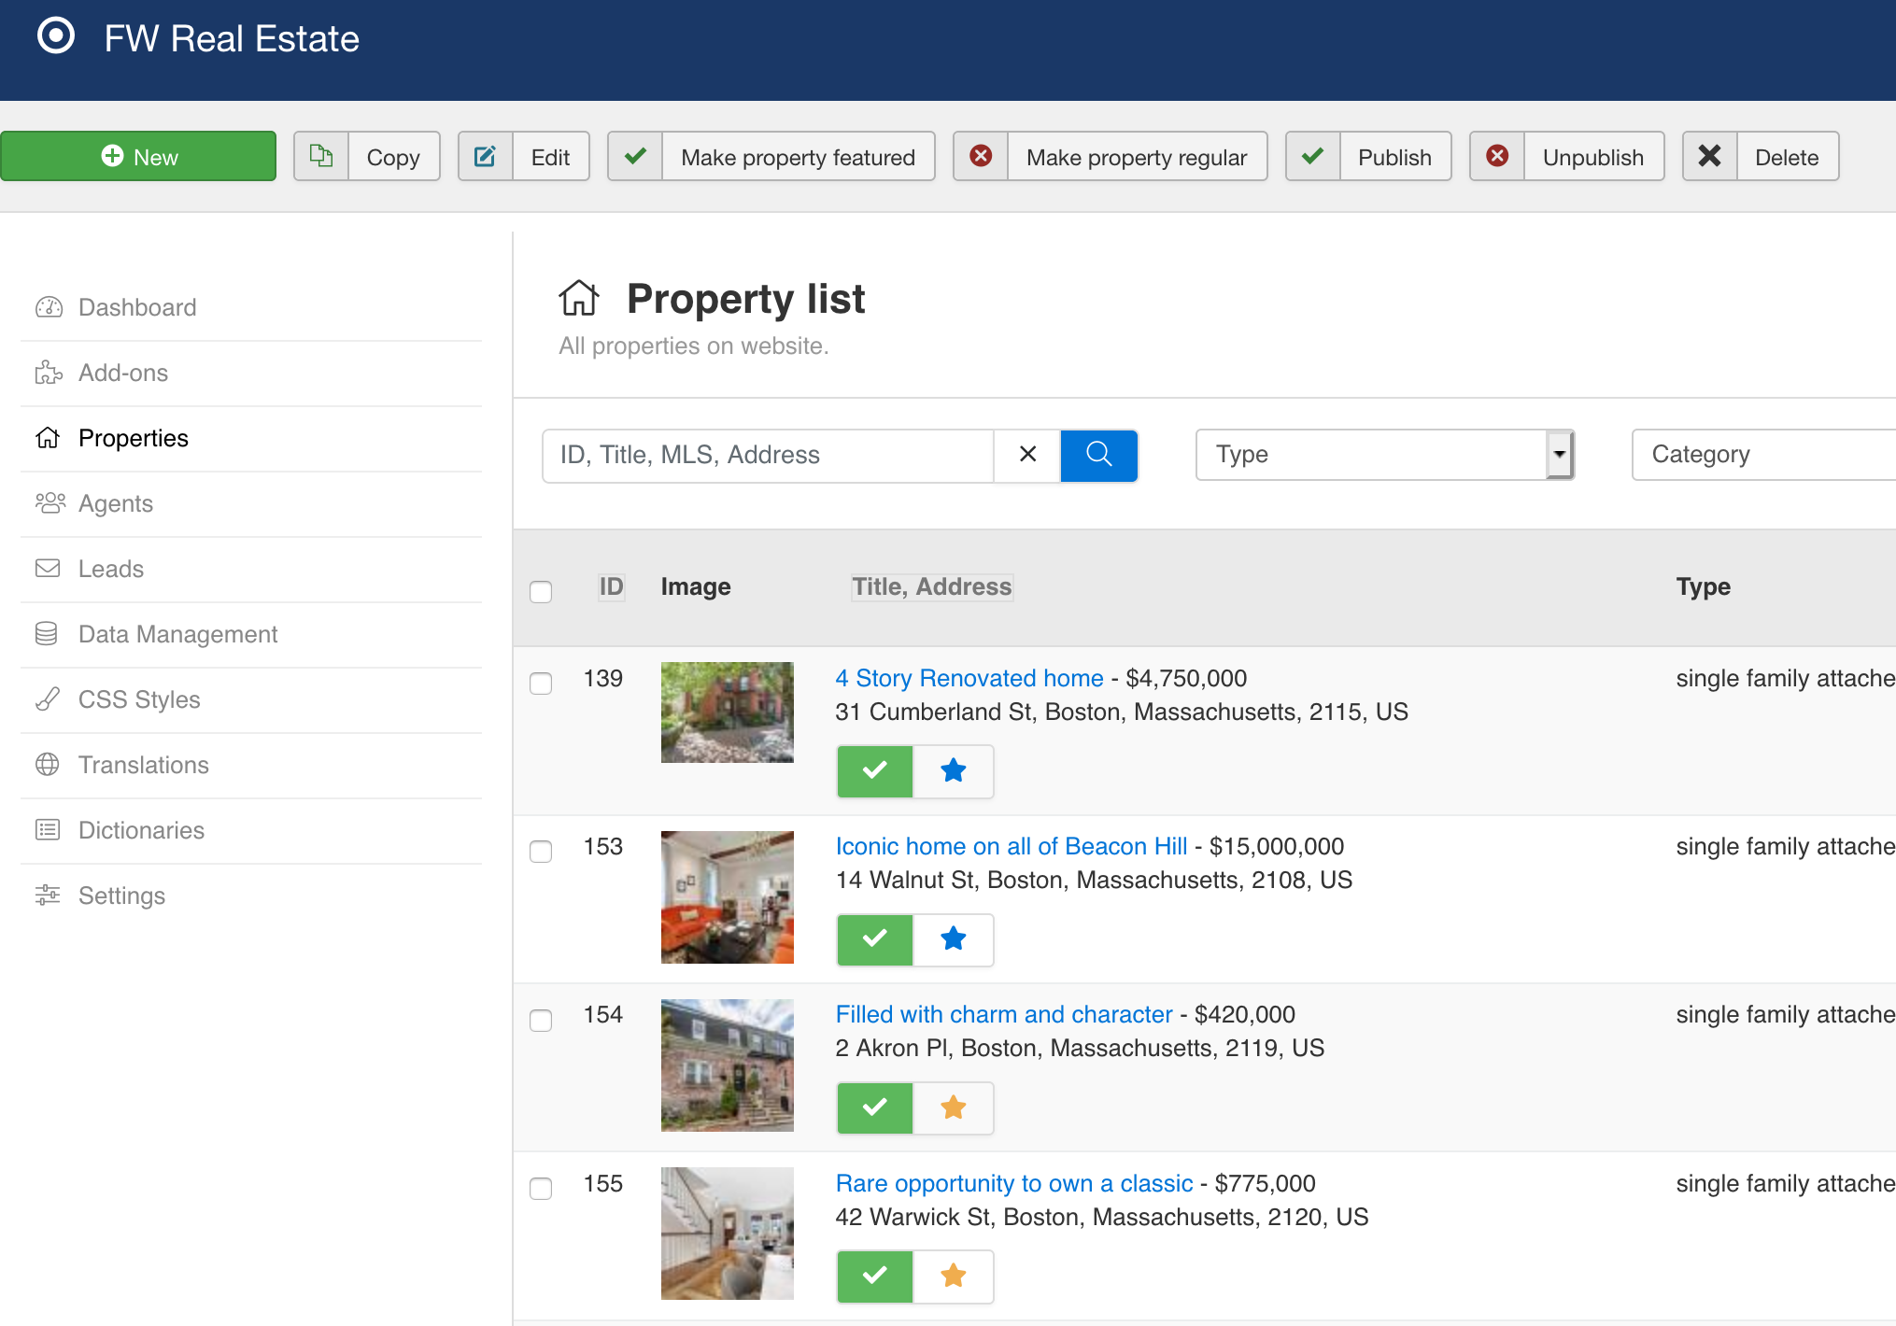Click the Copy toolbar icon
1896x1326 pixels.
click(321, 157)
